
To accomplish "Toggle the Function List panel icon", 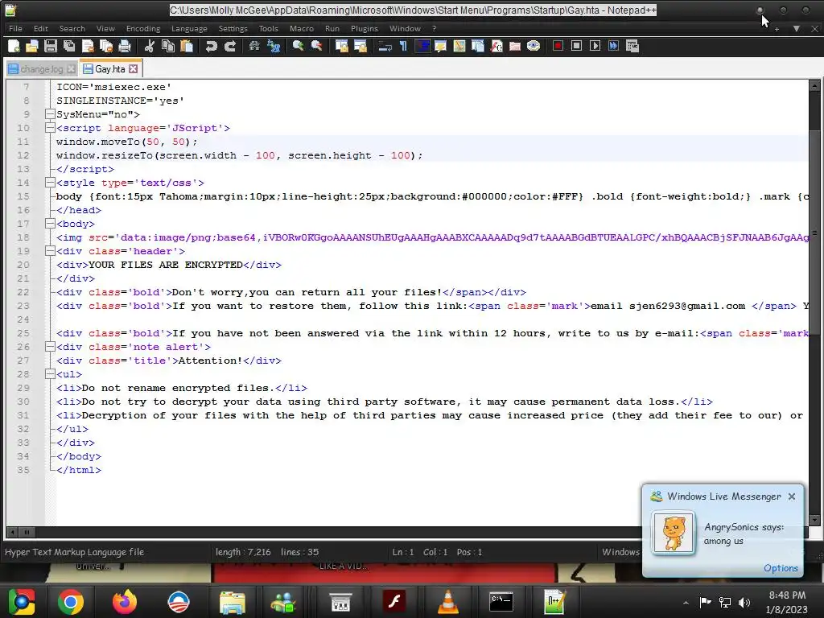I will click(x=496, y=46).
